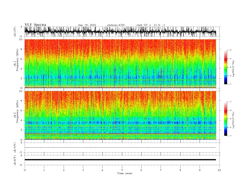Click the flat ch.3 voltage trace line
Viewport: 247px width, 191px height.
tap(120, 148)
